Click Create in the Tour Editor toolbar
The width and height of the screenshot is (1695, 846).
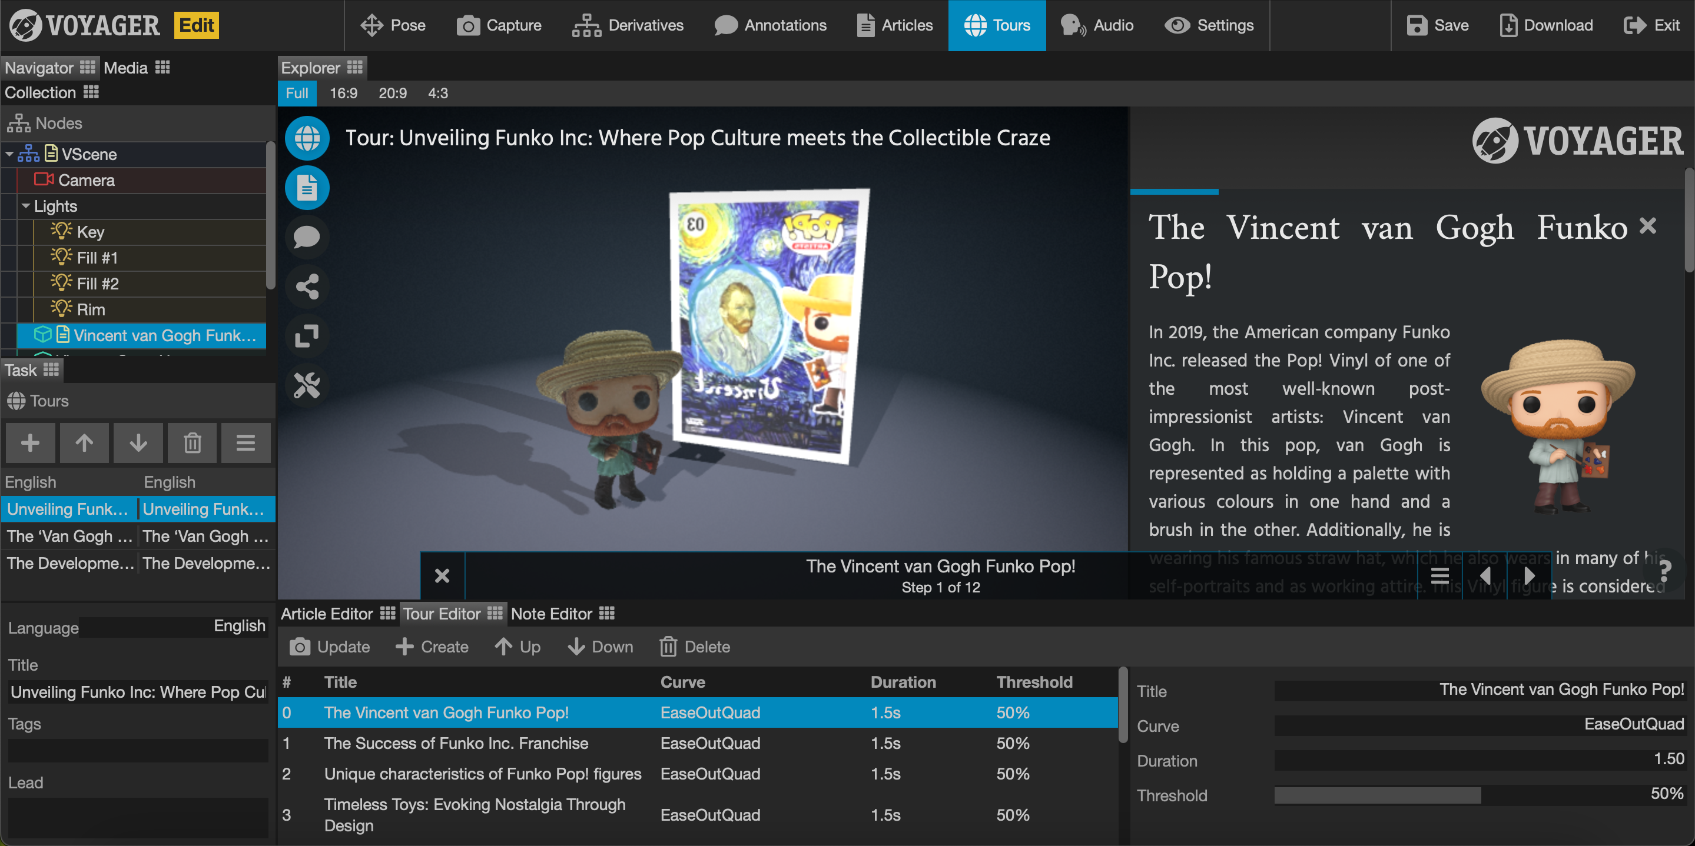pos(432,647)
